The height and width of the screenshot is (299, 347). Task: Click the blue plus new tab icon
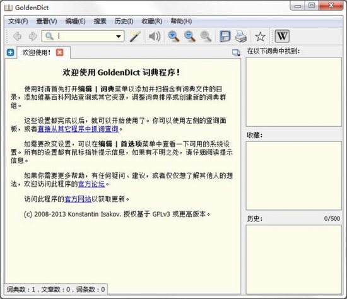[x=10, y=53]
